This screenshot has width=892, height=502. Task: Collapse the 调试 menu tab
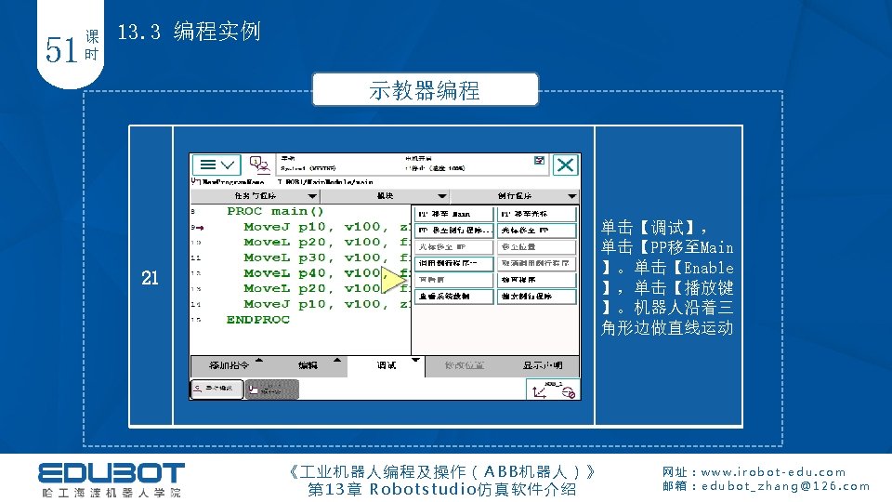387,365
